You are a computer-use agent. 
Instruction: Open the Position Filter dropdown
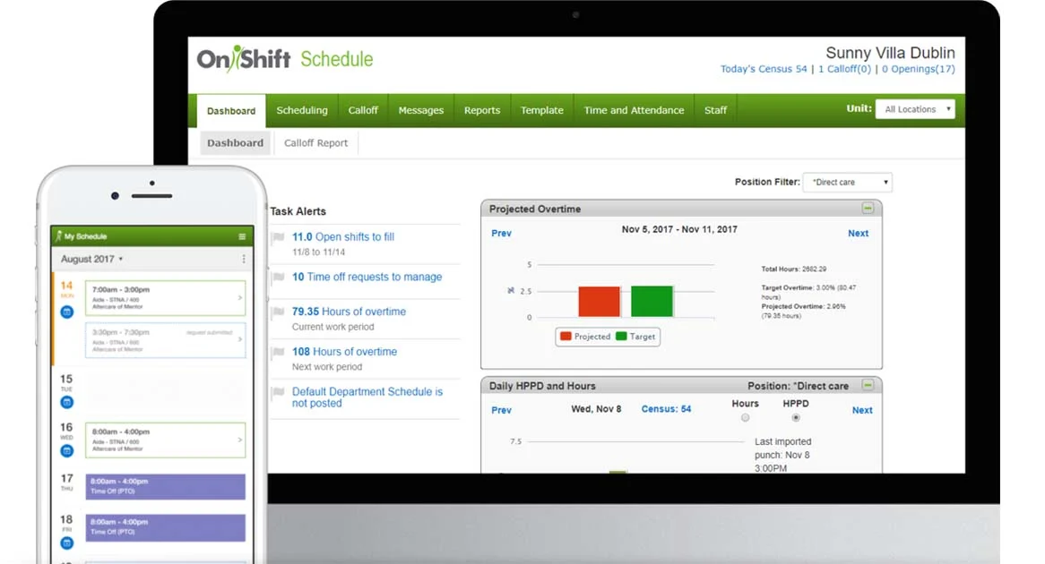847,183
